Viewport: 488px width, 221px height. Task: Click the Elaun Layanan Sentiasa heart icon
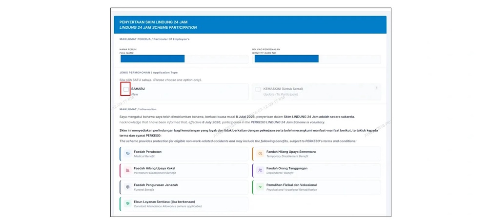pyautogui.click(x=127, y=203)
